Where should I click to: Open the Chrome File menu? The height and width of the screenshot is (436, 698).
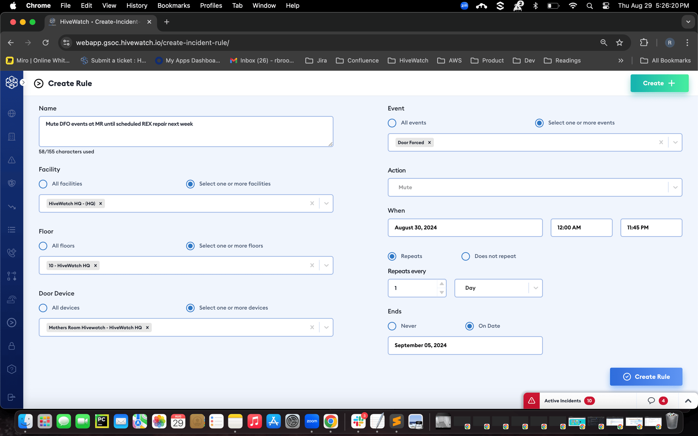coord(65,6)
